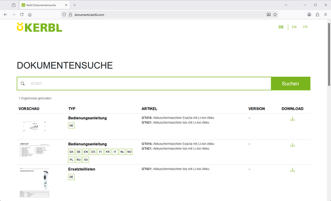Screen dimensions: 331x201
Task: Go back in browser history
Action: (6, 15)
